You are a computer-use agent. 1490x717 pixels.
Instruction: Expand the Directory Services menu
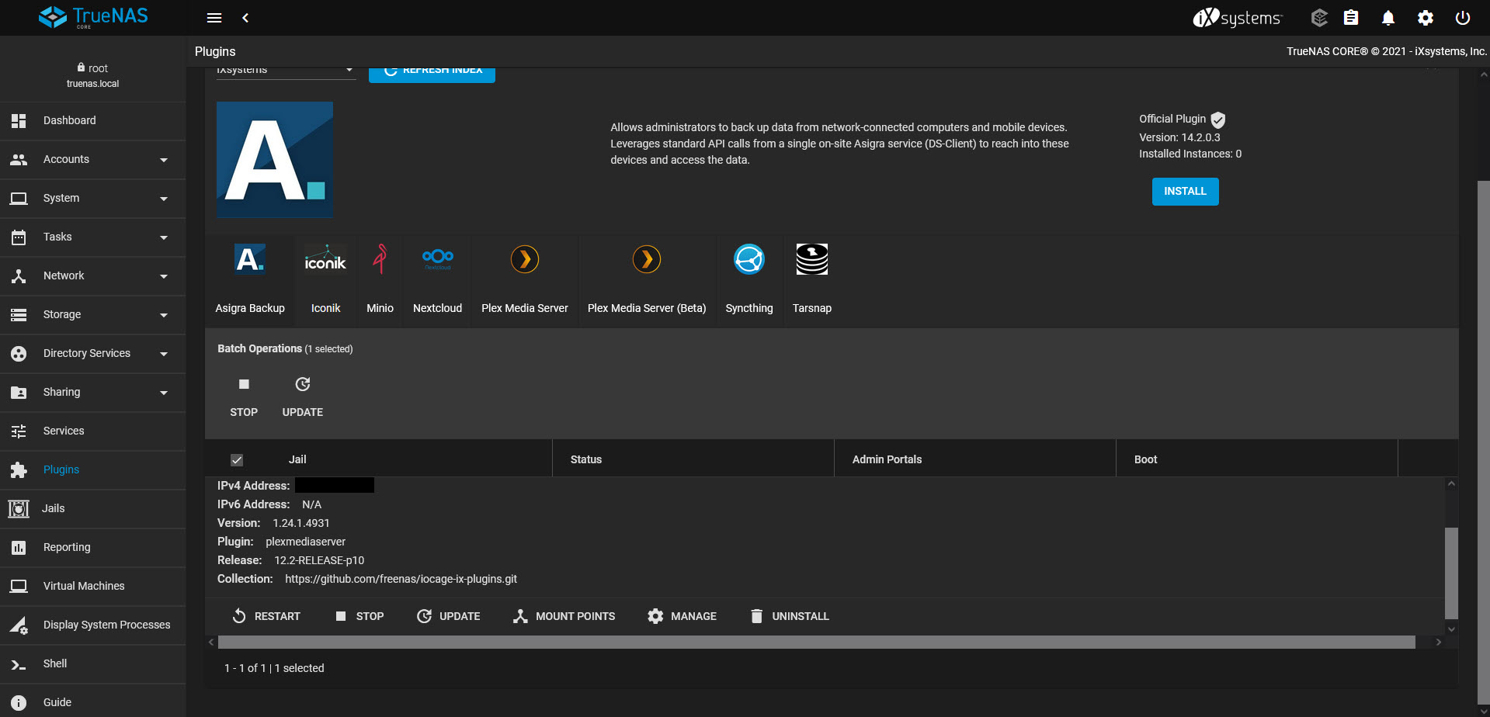pyautogui.click(x=93, y=354)
